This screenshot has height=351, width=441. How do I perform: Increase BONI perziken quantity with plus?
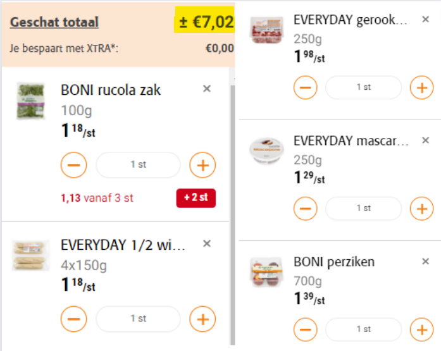pos(421,329)
